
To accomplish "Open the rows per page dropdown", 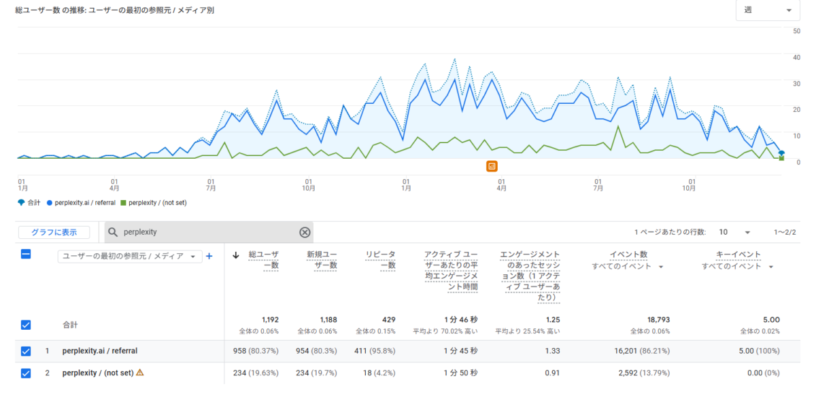I will [734, 232].
